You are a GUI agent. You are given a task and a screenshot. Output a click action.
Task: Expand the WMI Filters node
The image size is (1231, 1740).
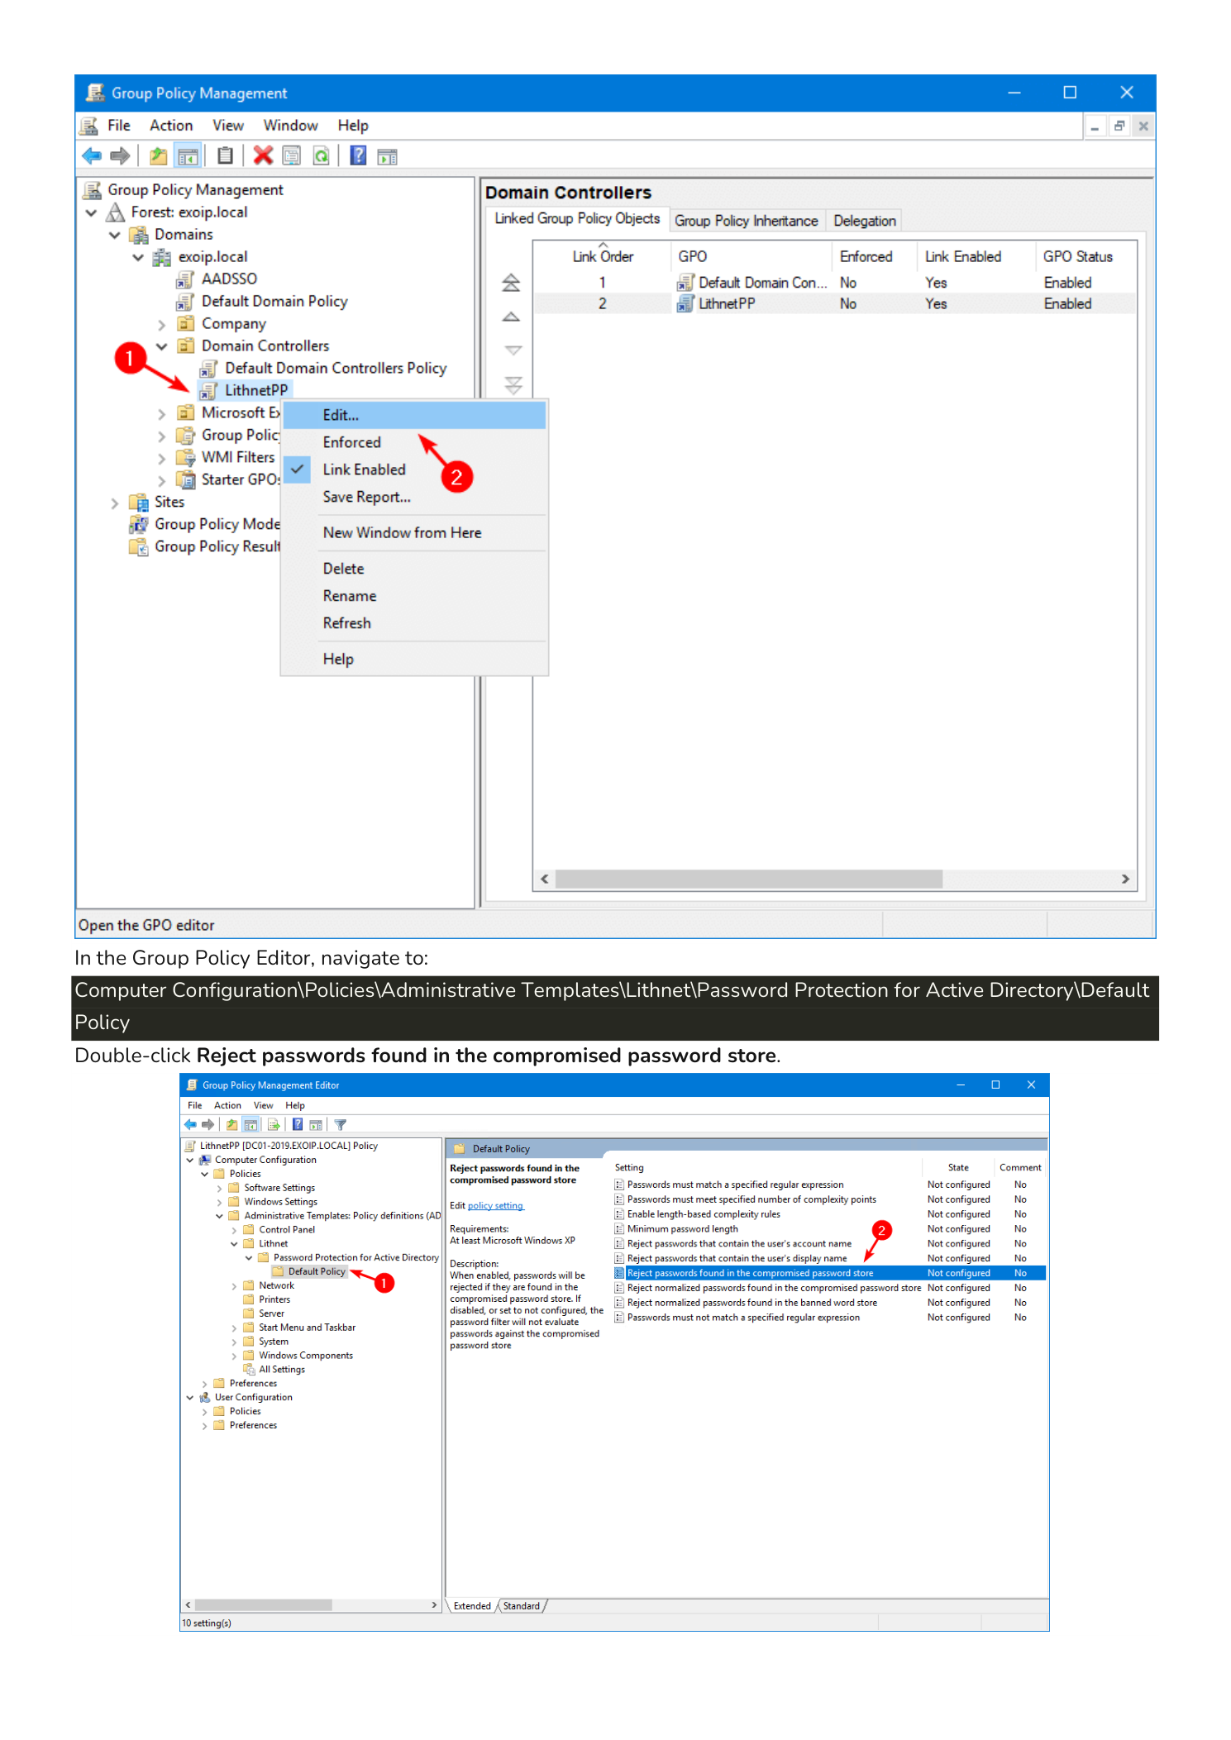tap(162, 458)
